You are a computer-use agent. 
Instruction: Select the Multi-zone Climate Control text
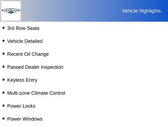pos(36,93)
